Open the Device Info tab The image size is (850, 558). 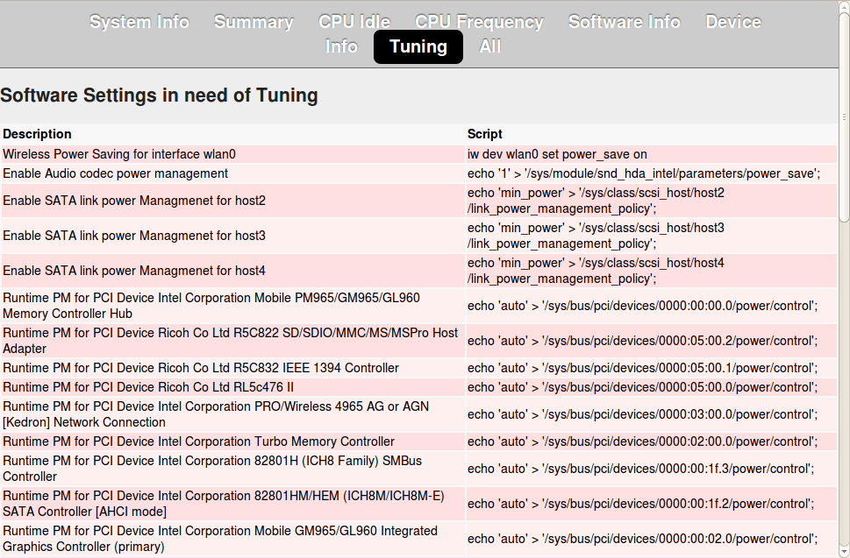[733, 22]
